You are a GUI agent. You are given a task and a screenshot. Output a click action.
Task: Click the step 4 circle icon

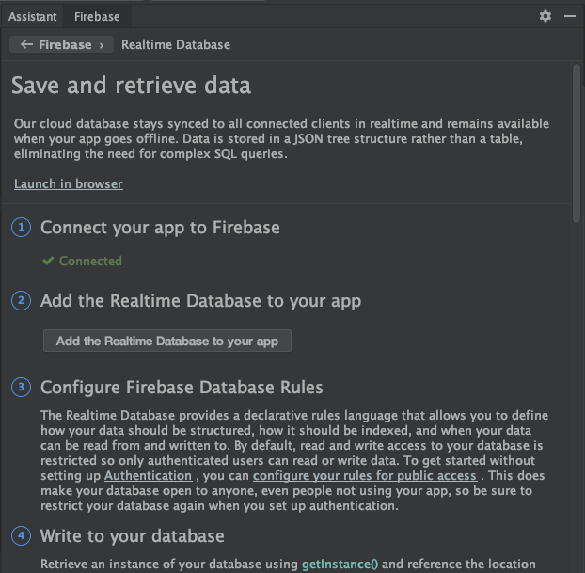(21, 536)
